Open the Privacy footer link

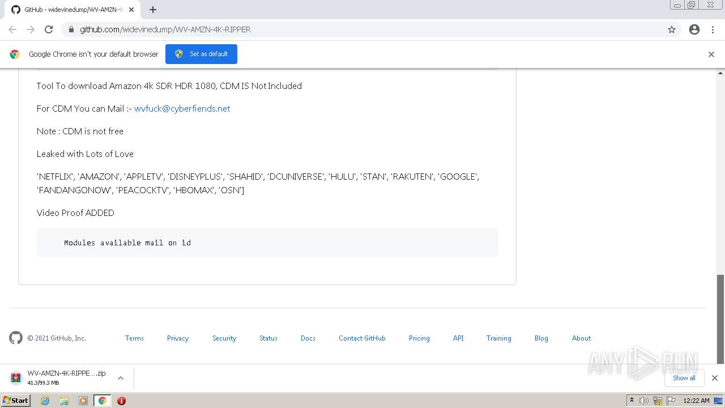178,338
